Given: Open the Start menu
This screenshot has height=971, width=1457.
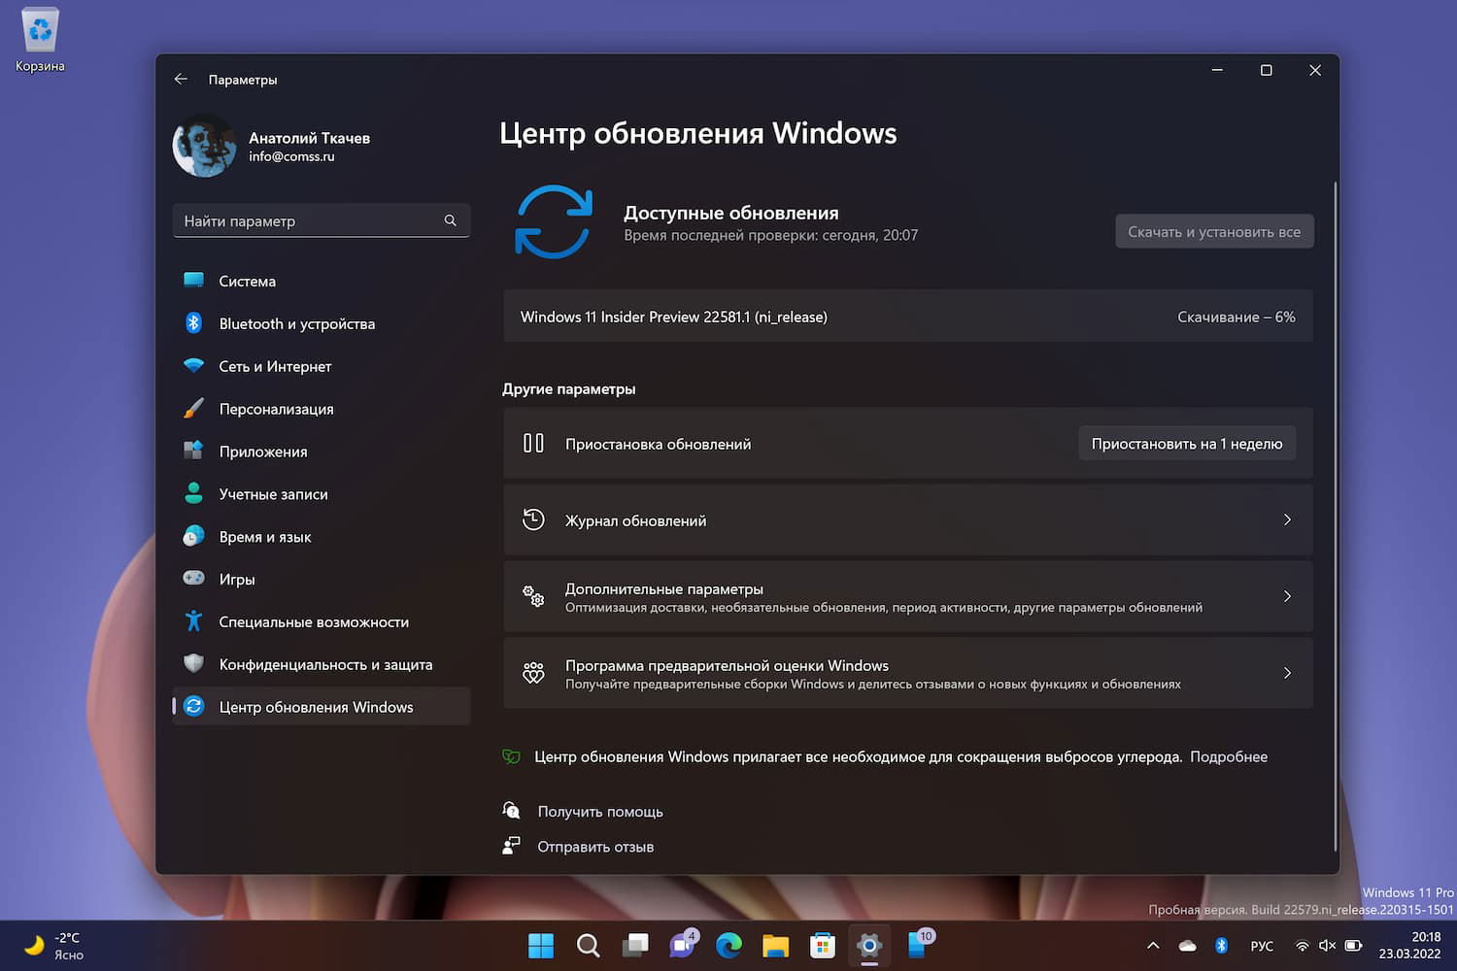Looking at the screenshot, I should coord(540,945).
